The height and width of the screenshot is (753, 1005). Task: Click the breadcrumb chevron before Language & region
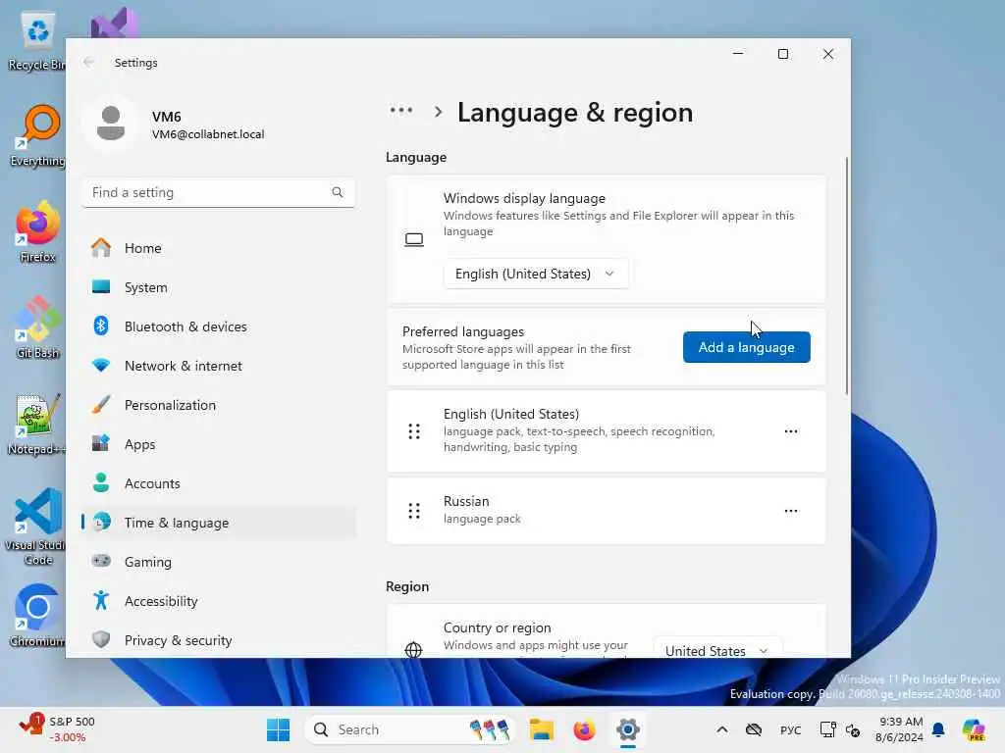click(x=439, y=112)
